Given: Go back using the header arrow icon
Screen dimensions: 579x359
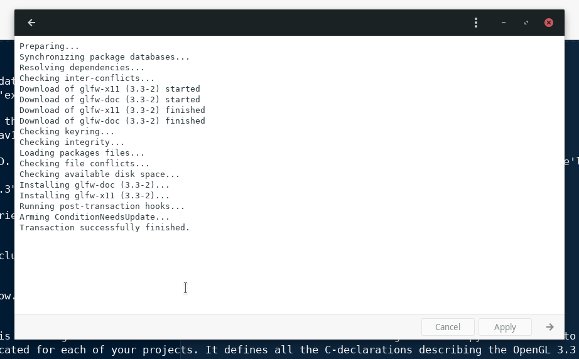Looking at the screenshot, I should pos(31,23).
